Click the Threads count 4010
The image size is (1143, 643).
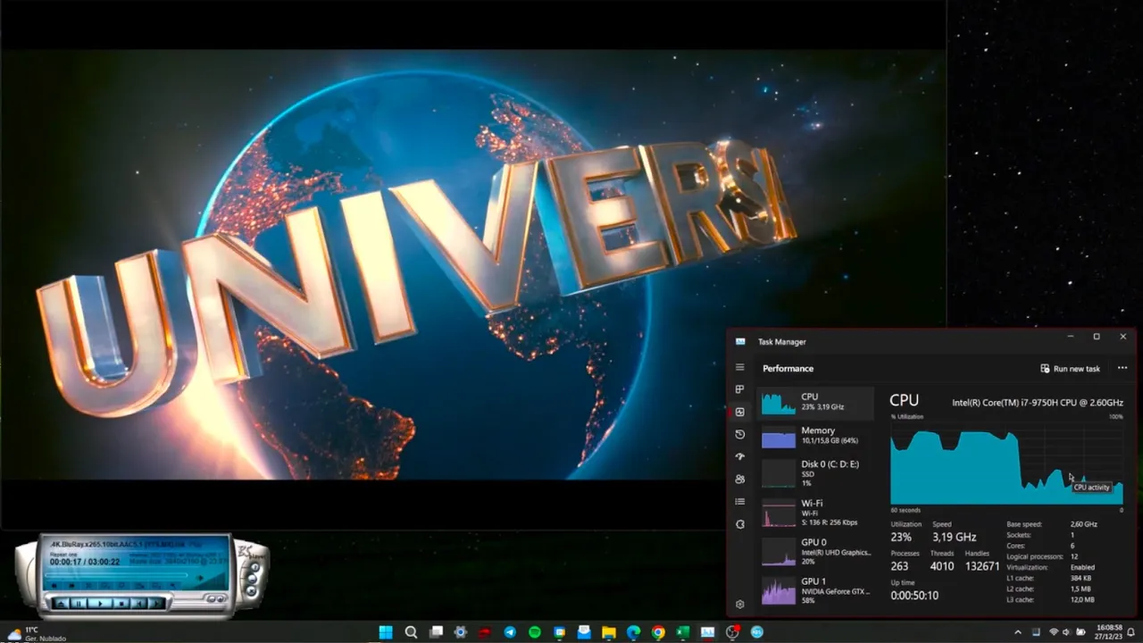(942, 566)
